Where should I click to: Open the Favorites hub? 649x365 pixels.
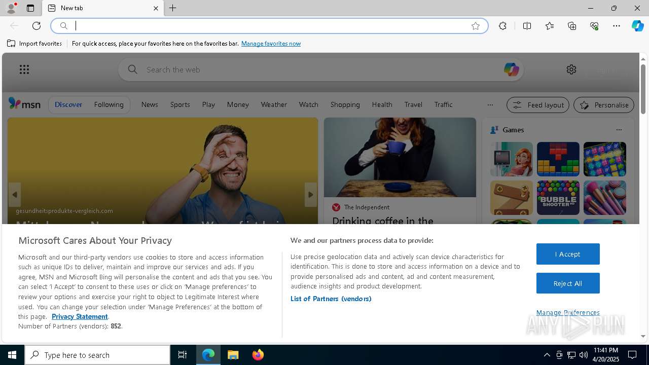[550, 26]
